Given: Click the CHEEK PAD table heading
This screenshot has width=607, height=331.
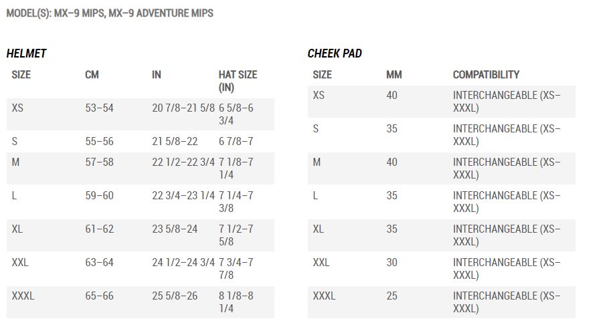Looking at the screenshot, I should pyautogui.click(x=335, y=53).
